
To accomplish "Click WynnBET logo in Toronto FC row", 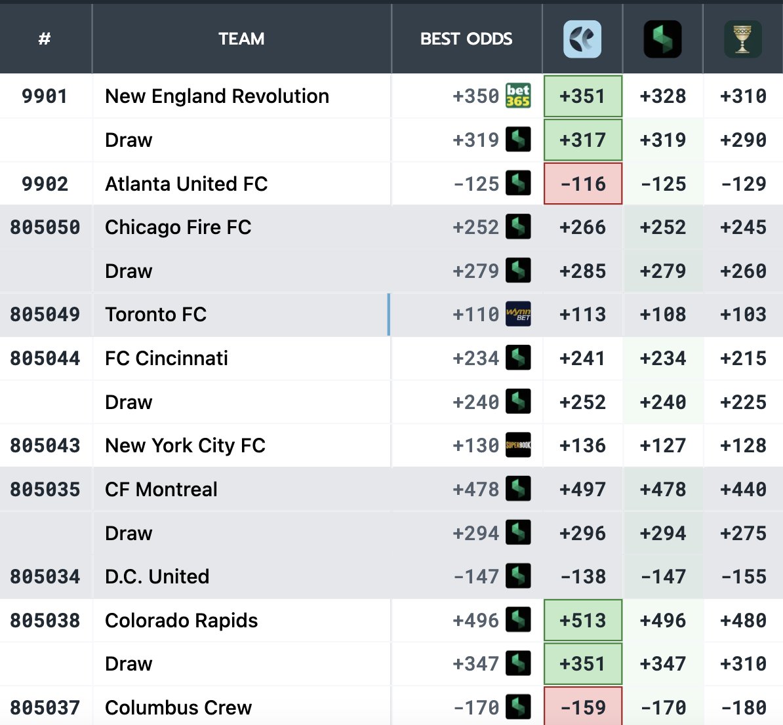I will (518, 314).
